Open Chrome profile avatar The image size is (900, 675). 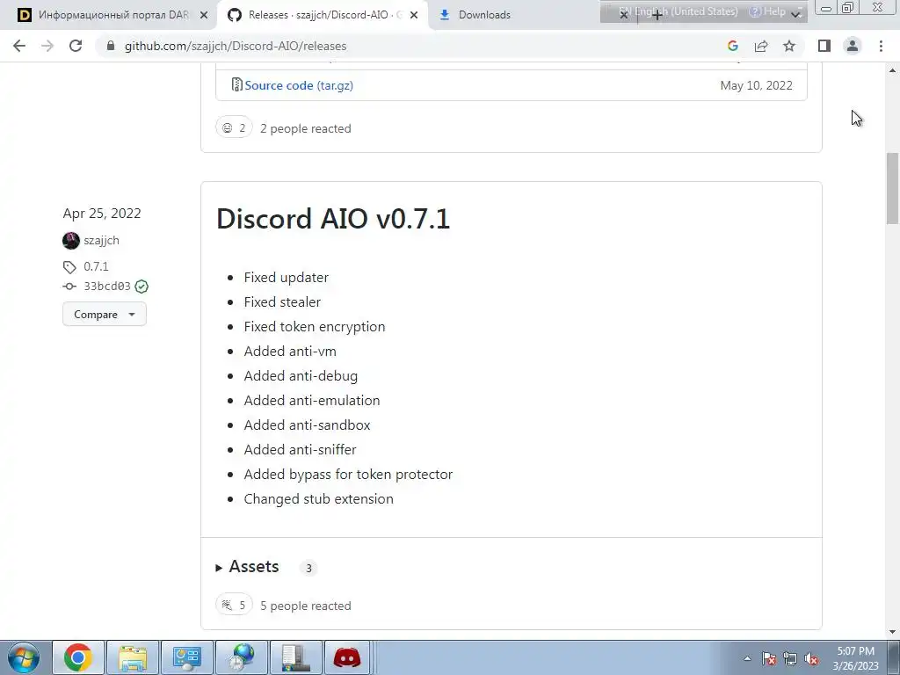(x=853, y=46)
